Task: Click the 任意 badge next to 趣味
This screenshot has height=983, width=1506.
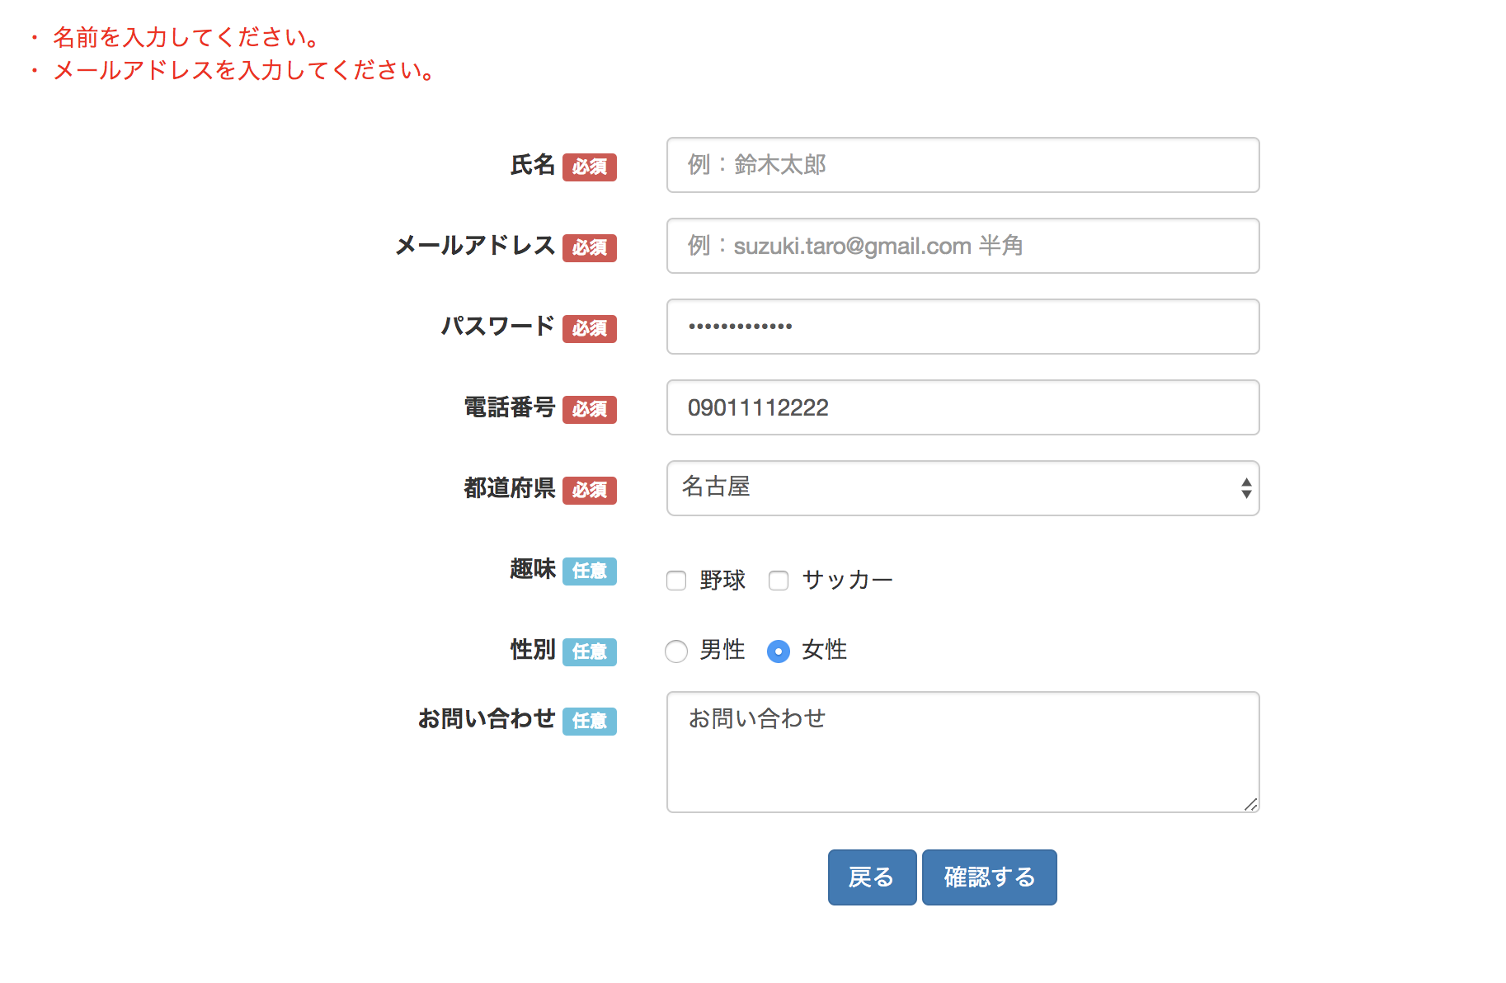Action: [x=590, y=571]
